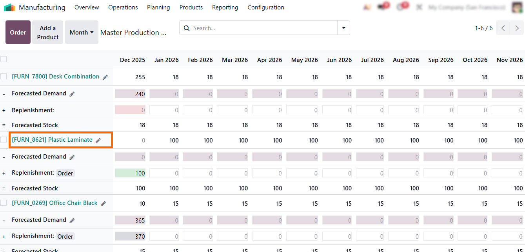Edit Desk Combination product with pencil icon
525x252 pixels.
pyautogui.click(x=105, y=77)
